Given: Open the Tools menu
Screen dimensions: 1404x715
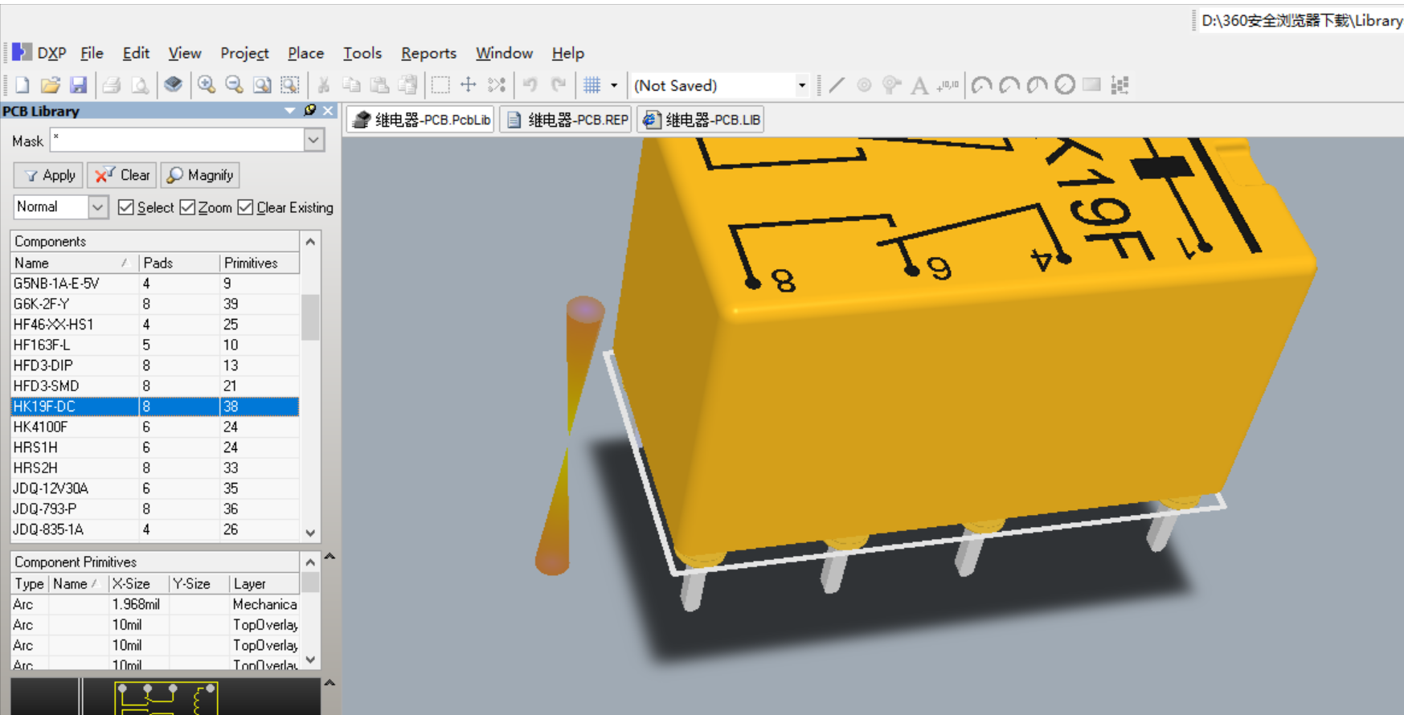Looking at the screenshot, I should point(362,53).
